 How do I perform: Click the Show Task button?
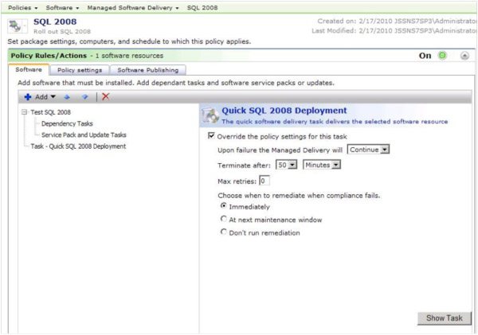445,318
